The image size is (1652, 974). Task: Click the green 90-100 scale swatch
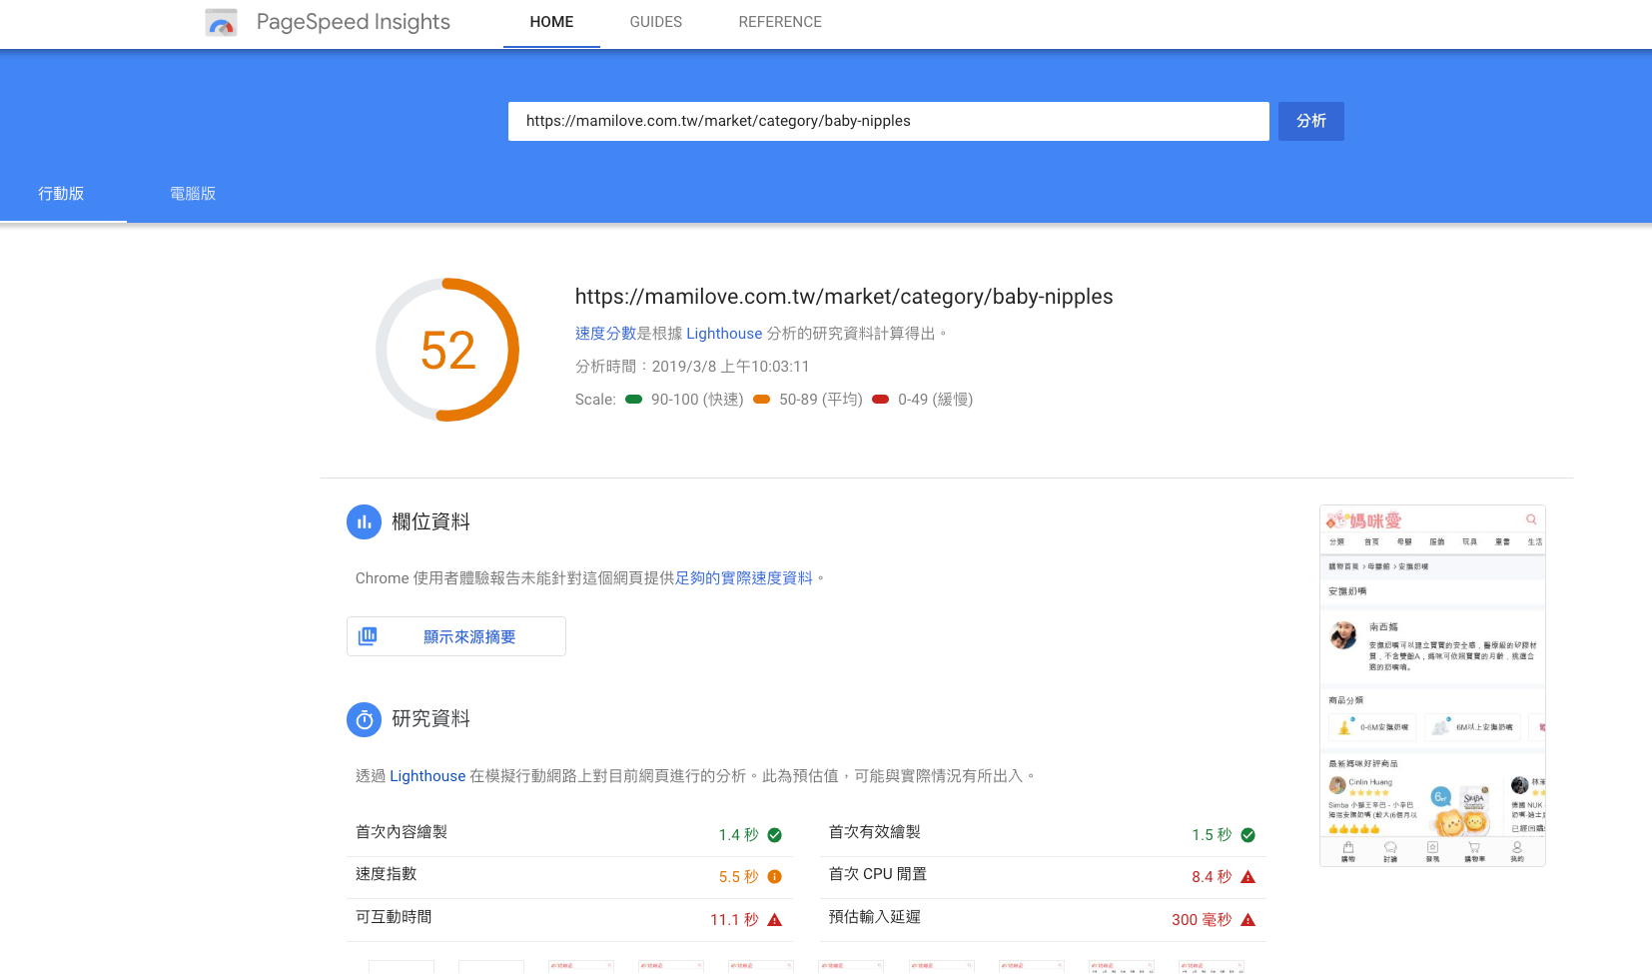(x=633, y=400)
